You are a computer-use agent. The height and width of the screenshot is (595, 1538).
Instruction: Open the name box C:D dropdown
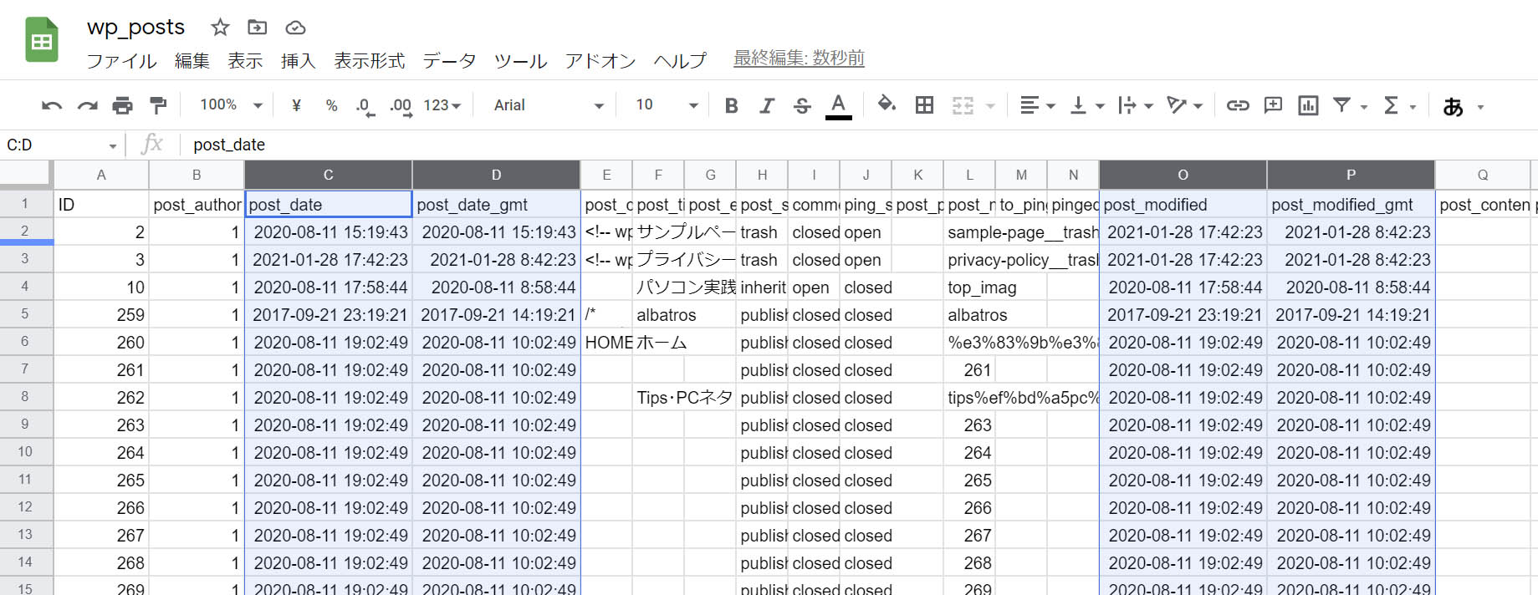[x=112, y=146]
